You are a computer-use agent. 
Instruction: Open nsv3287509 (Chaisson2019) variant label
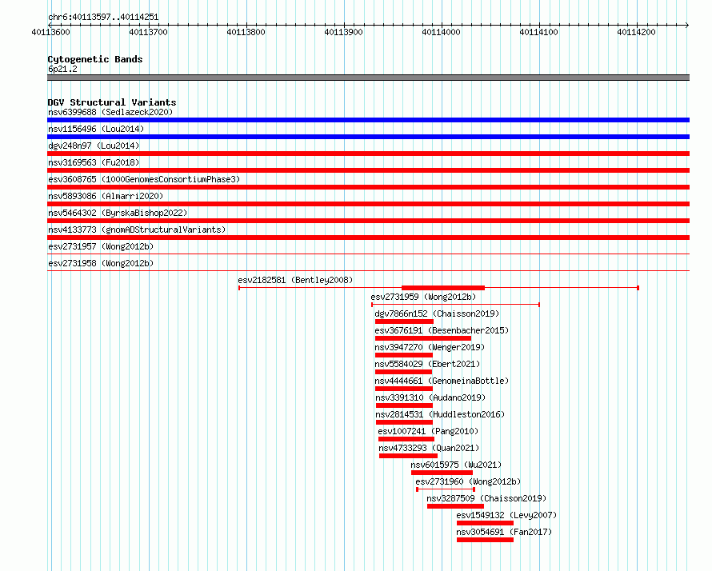click(486, 498)
